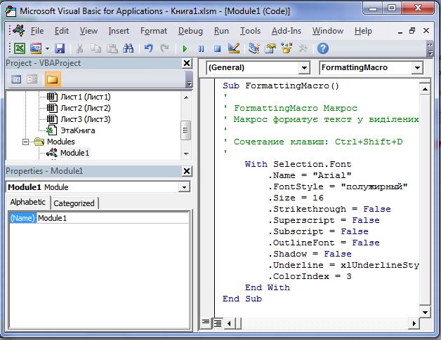The height and width of the screenshot is (340, 441).
Task: Click the Toolbox icon in toolbar
Action: point(303,48)
